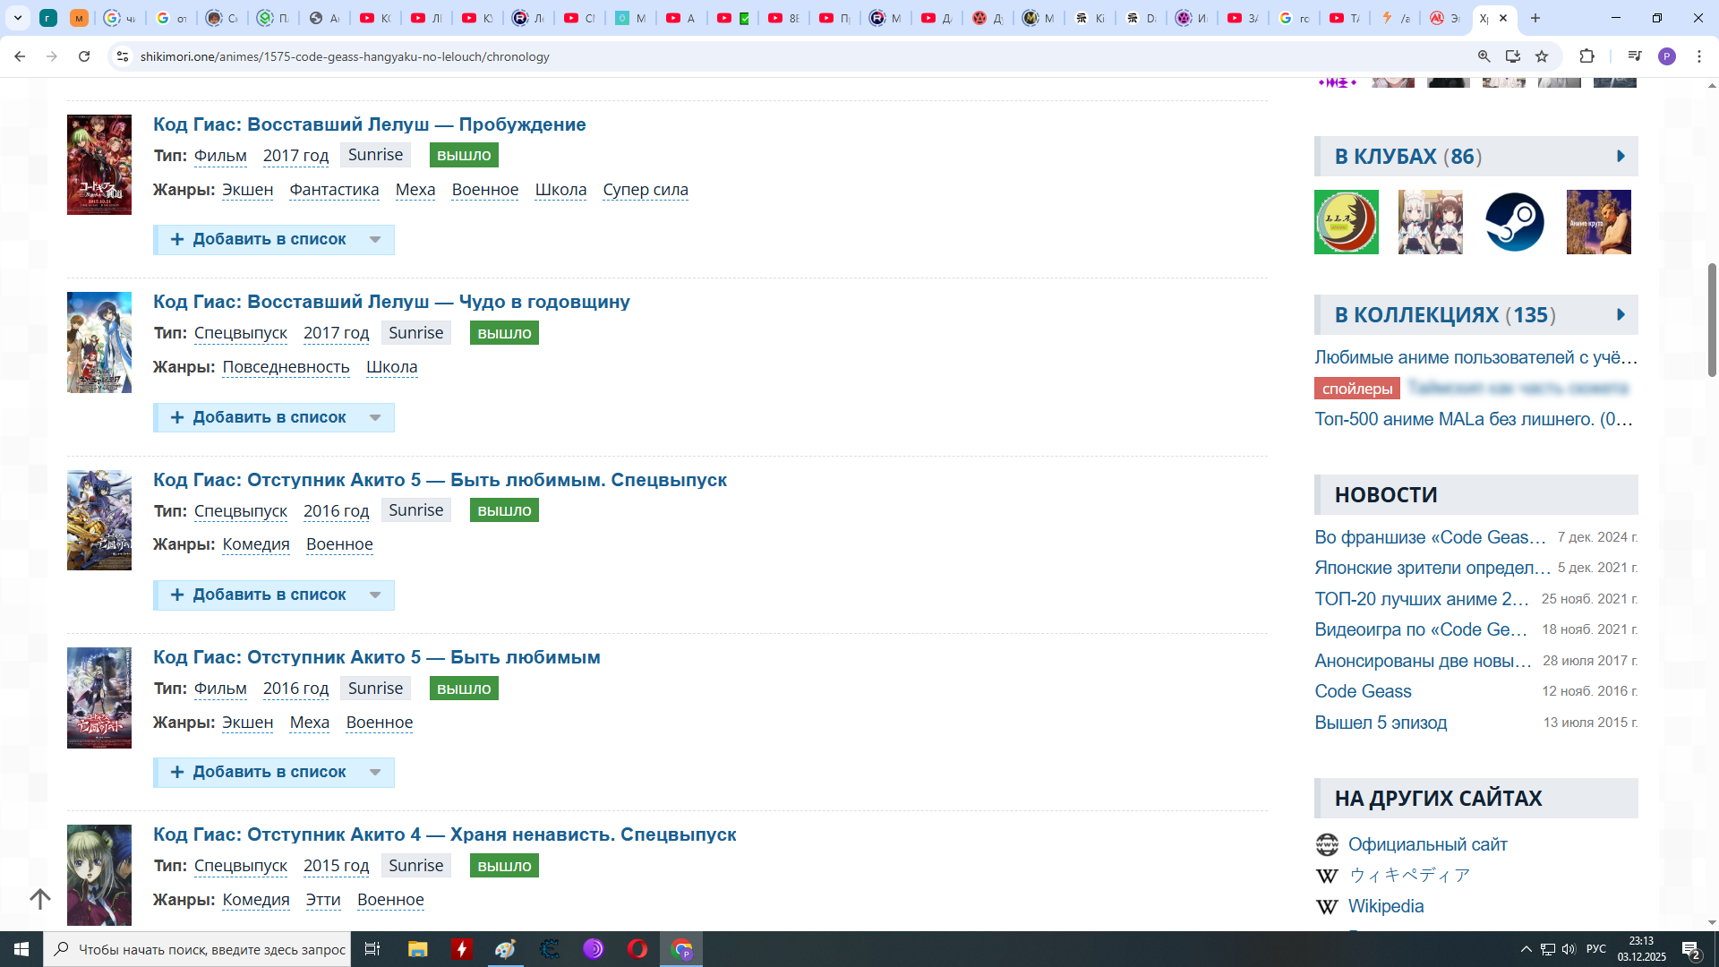This screenshot has height=967, width=1719.
Task: Click the scroll-to-top arrow icon
Action: coord(39,899)
